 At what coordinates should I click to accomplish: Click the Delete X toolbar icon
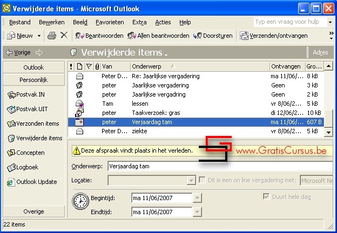pos(64,35)
